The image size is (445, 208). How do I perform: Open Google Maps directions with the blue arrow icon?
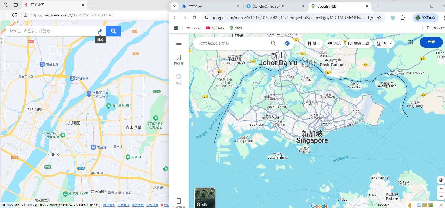[287, 43]
